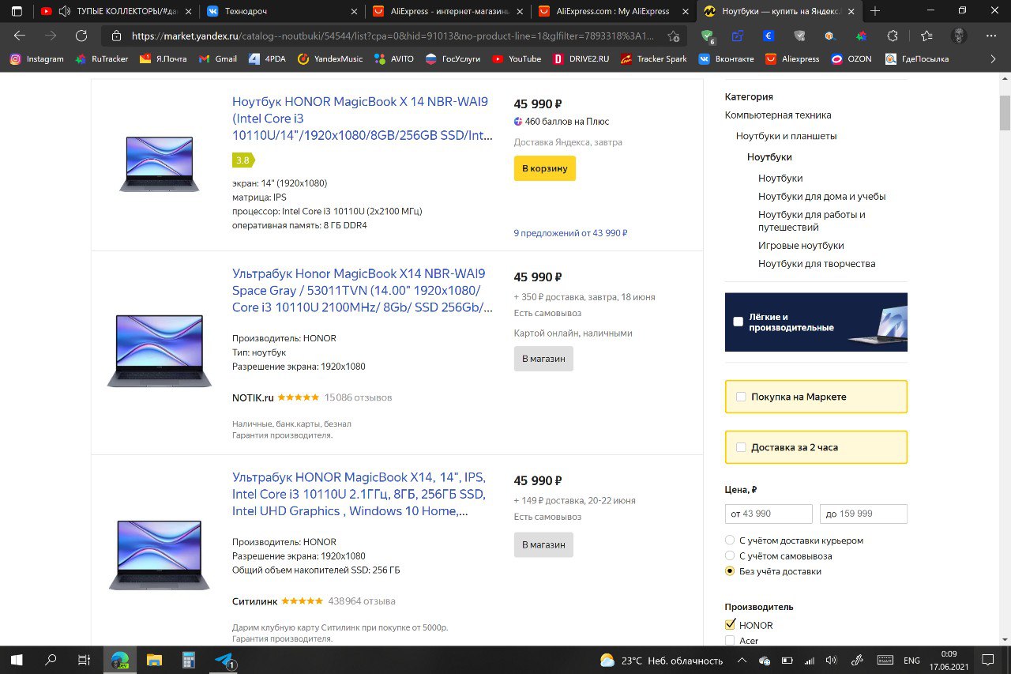
Task: Switch to My AliExpress tab
Action: click(614, 11)
